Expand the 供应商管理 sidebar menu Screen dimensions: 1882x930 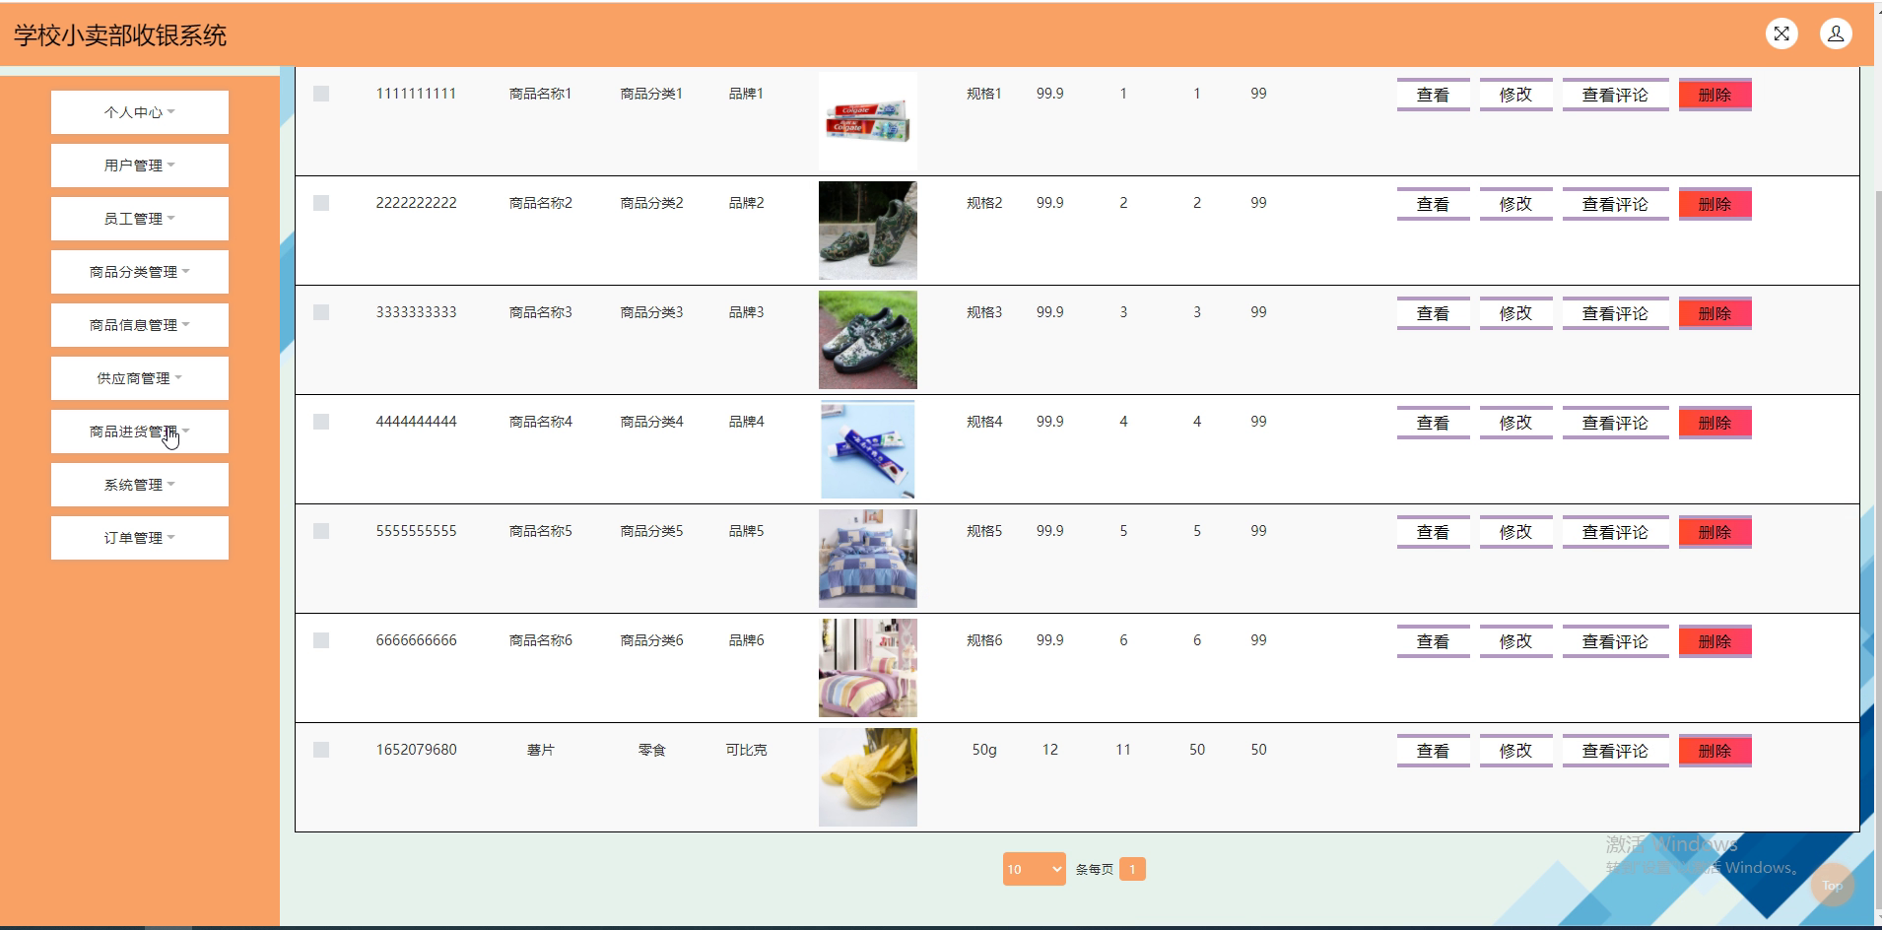tap(140, 378)
